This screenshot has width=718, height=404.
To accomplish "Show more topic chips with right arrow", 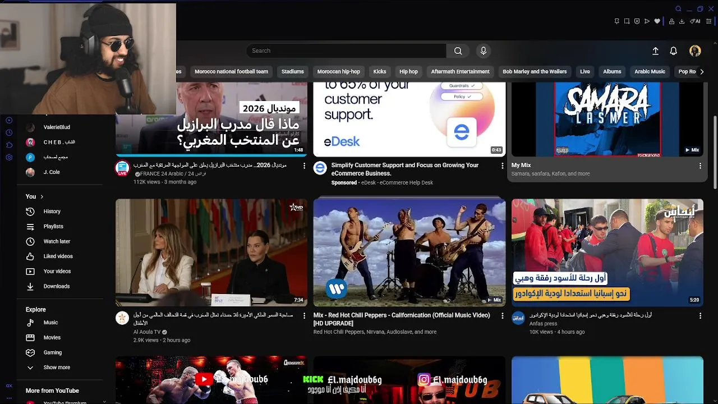I will point(701,71).
